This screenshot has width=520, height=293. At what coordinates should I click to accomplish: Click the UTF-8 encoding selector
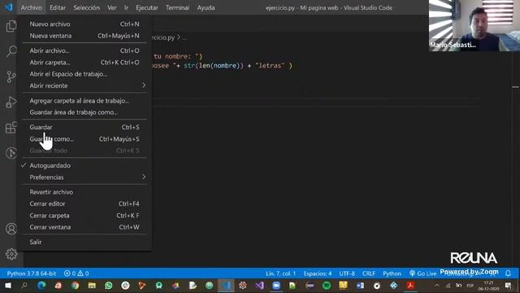click(347, 273)
